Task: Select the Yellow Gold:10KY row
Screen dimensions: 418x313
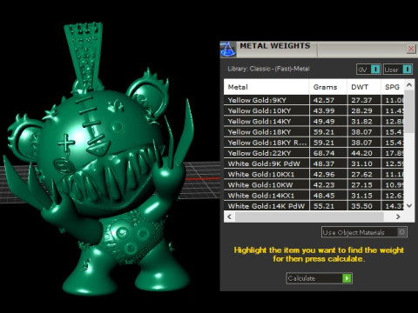Action: 313,110
